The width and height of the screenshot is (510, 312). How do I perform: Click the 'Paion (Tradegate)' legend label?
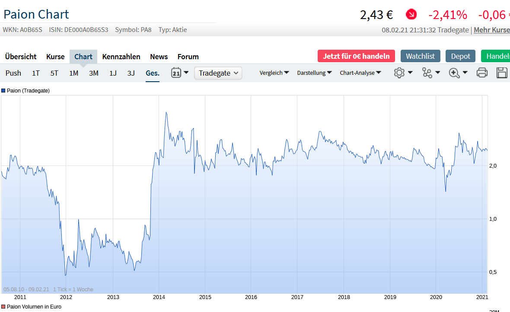coord(28,90)
